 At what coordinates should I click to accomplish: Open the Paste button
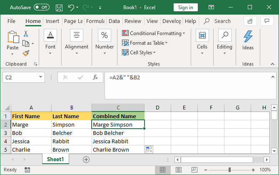click(12, 41)
